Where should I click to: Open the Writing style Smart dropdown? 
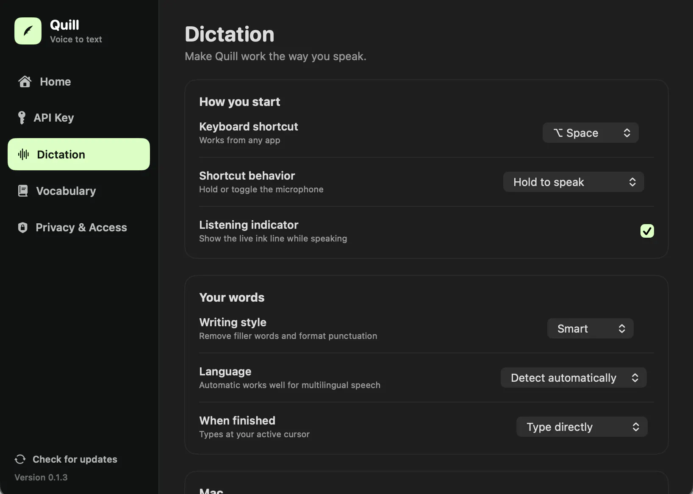pyautogui.click(x=590, y=328)
